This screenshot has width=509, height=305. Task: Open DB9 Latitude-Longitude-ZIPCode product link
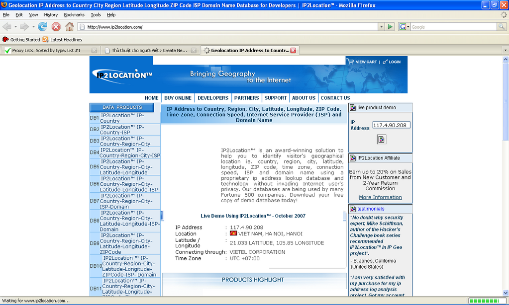pyautogui.click(x=126, y=243)
